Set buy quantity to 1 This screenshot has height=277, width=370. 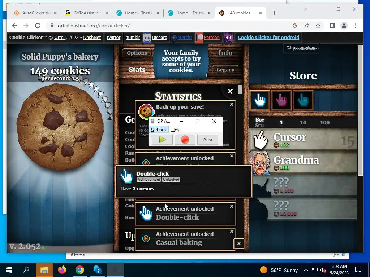click(281, 123)
